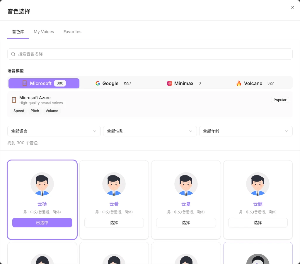
Task: Click the 搜索音色名称 search field
Action: (150, 54)
